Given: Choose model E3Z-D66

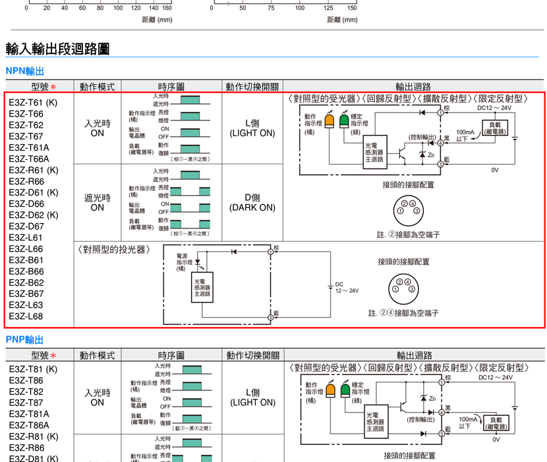Looking at the screenshot, I should [26, 204].
